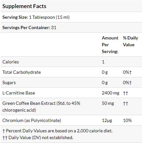The width and height of the screenshot is (142, 143).
Task: Click the double dagger beside L-Carnitine amount
Action: (x=125, y=93)
